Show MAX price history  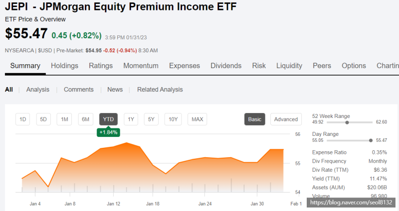[197, 119]
